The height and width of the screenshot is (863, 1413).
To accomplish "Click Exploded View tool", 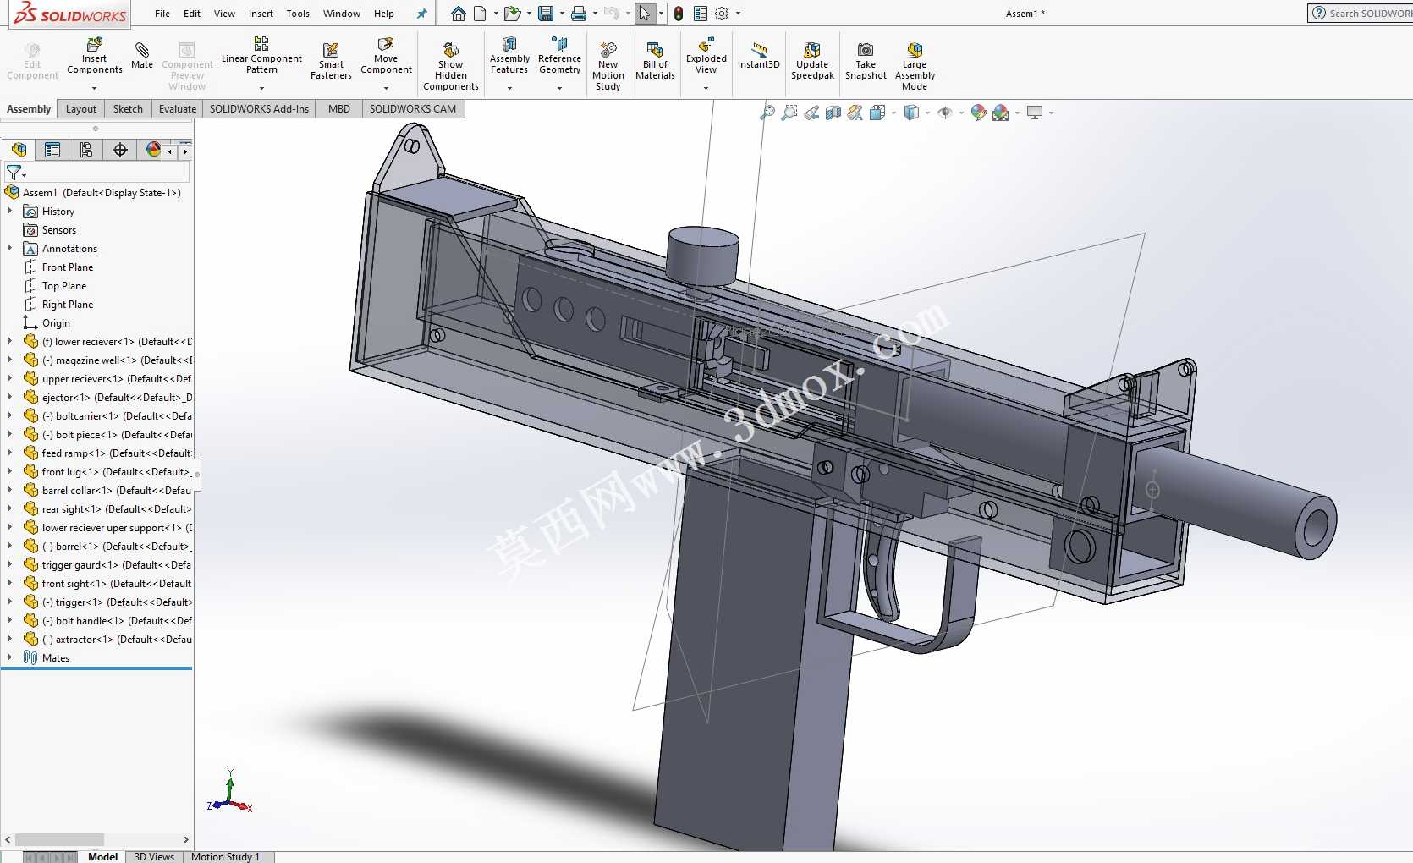I will pos(706,55).
